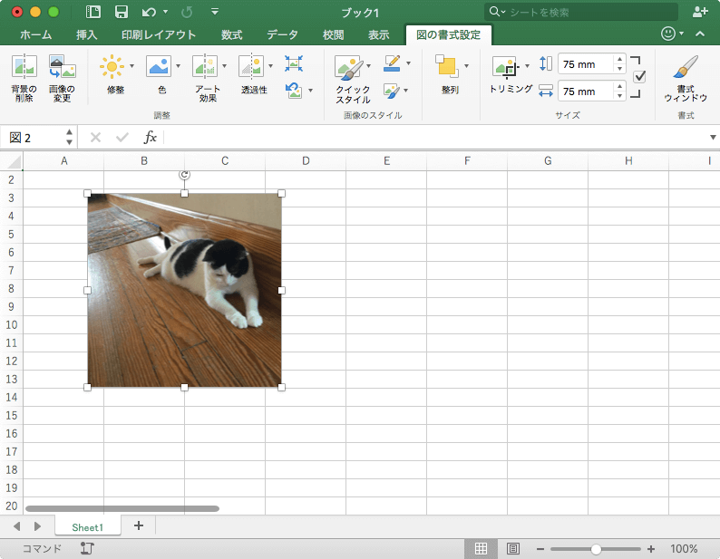The width and height of the screenshot is (720, 559).
Task: Click the smiley feedback icon
Action: click(668, 34)
